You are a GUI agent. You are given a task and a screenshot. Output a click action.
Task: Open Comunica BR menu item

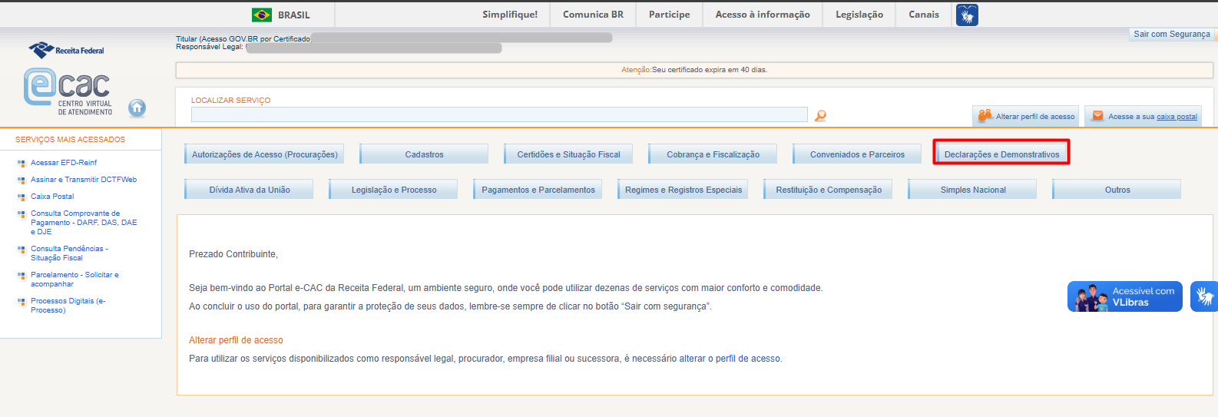tap(593, 15)
